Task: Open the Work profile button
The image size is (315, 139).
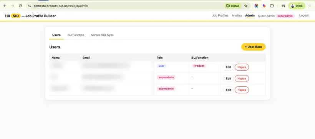Action: (297, 6)
